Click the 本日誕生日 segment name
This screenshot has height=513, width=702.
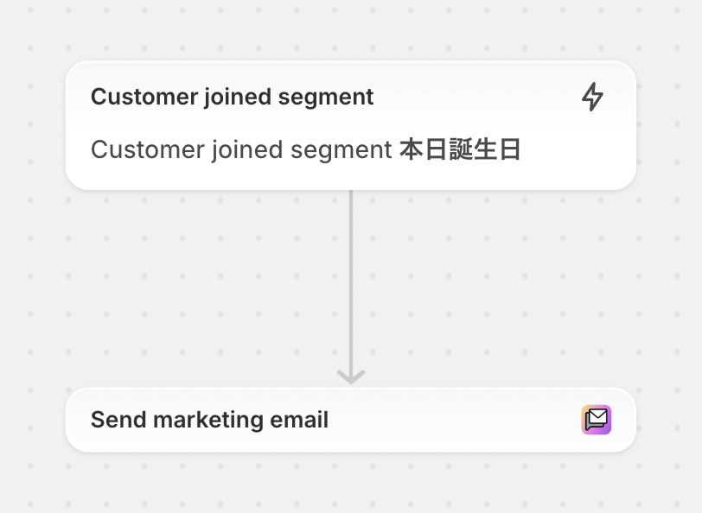click(x=460, y=149)
